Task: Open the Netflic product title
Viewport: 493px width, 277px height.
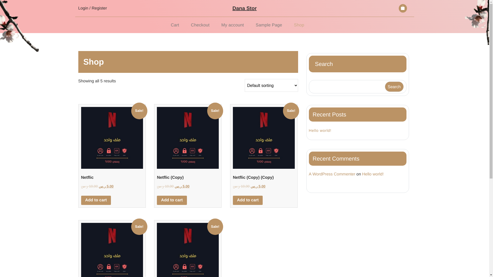Action: coord(87,177)
